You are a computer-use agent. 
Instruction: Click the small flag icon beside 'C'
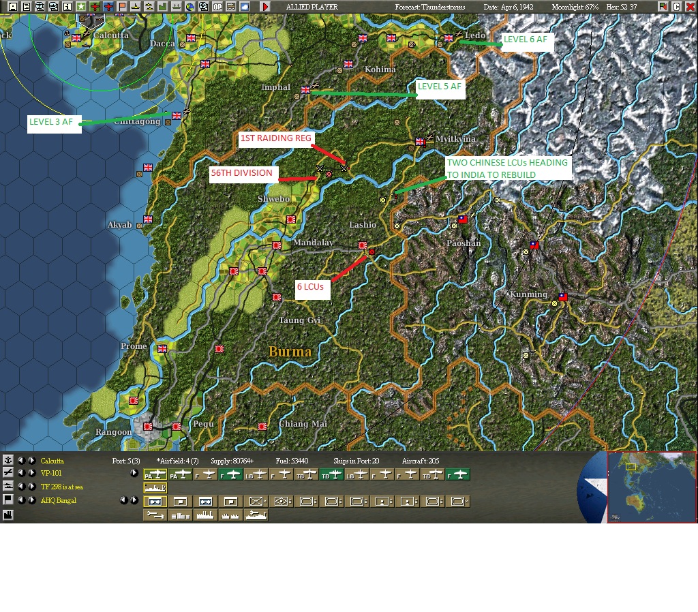click(x=663, y=7)
